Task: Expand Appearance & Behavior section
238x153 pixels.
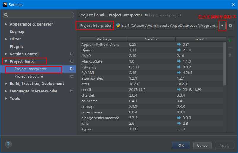Action: point(6,24)
